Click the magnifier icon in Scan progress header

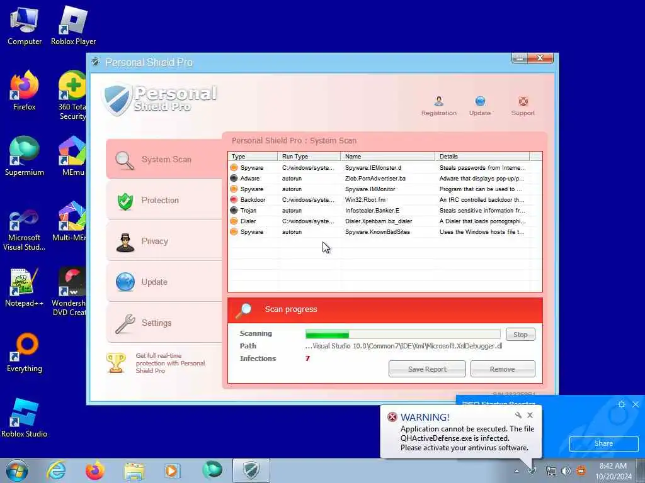[x=244, y=311]
